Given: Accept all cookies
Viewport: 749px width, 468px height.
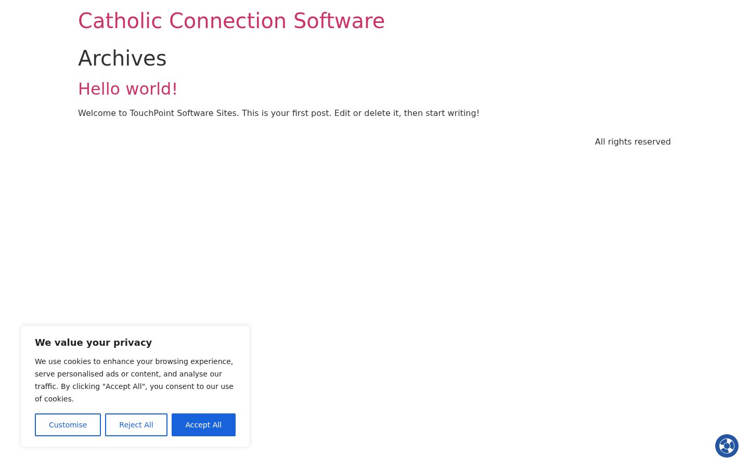Looking at the screenshot, I should coord(203,425).
